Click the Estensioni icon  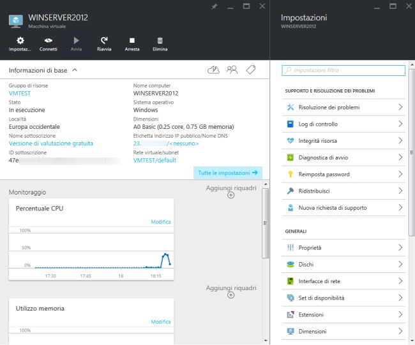tap(290, 314)
